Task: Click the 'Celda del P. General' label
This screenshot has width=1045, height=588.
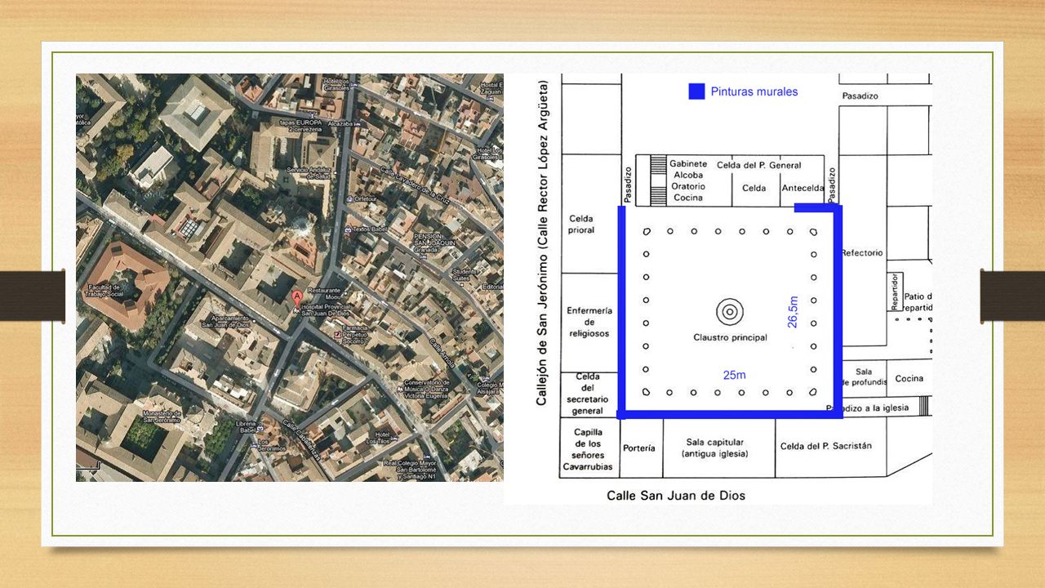Action: 759,165
